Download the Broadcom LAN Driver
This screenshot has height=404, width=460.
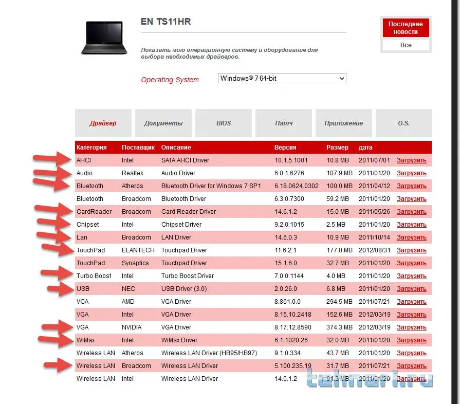click(x=411, y=237)
